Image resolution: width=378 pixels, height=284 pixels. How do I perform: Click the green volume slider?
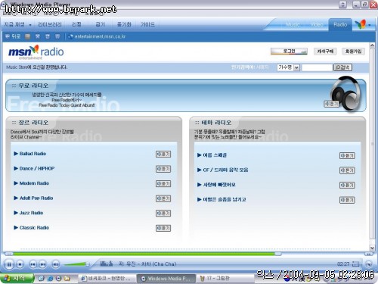point(76,264)
